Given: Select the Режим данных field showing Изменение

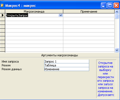Looking at the screenshot, I should (x=67, y=69).
